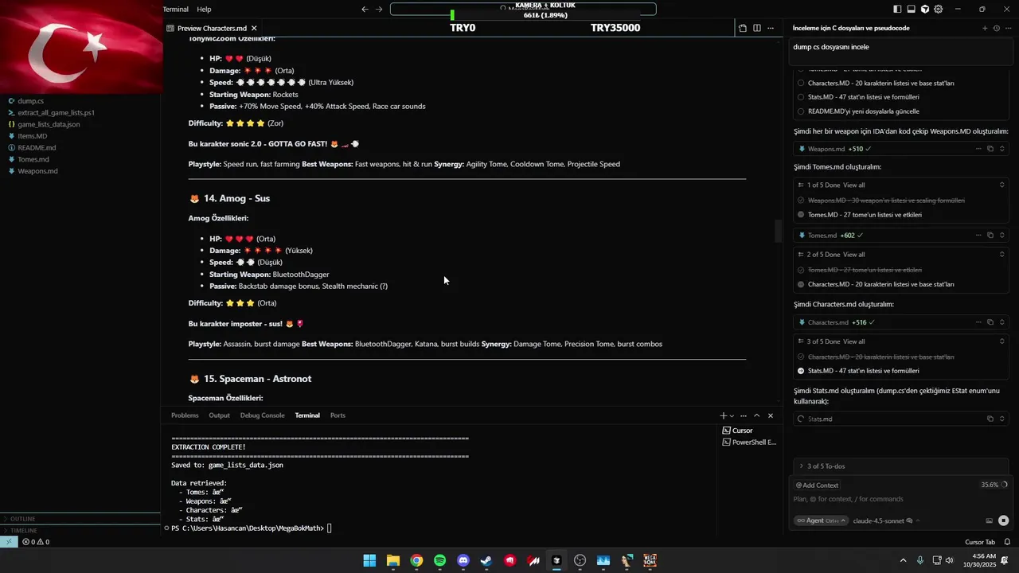Viewport: 1019px width, 573px height.
Task: Open Cursor settings gear icon
Action: point(939,10)
